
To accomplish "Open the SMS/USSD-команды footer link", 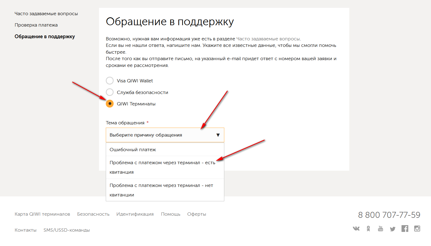I will pyautogui.click(x=67, y=230).
